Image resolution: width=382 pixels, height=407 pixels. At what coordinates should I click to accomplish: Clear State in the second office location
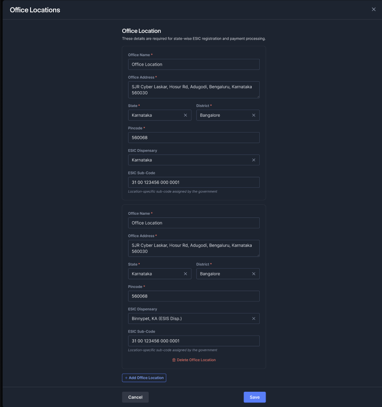[x=185, y=274]
